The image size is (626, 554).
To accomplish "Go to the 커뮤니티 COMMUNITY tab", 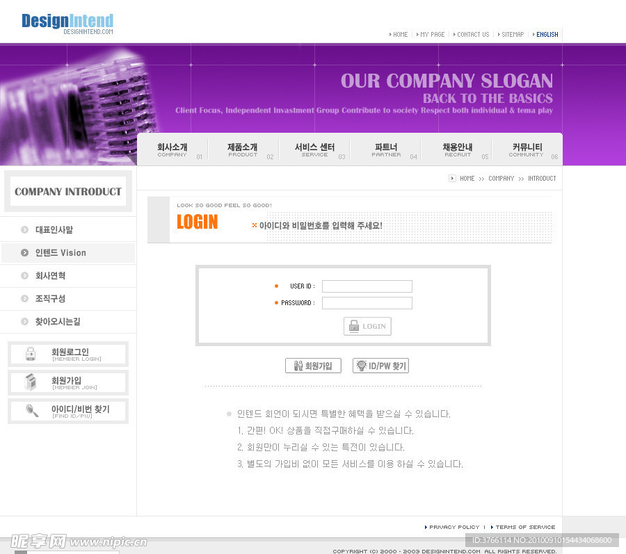I will 527,149.
